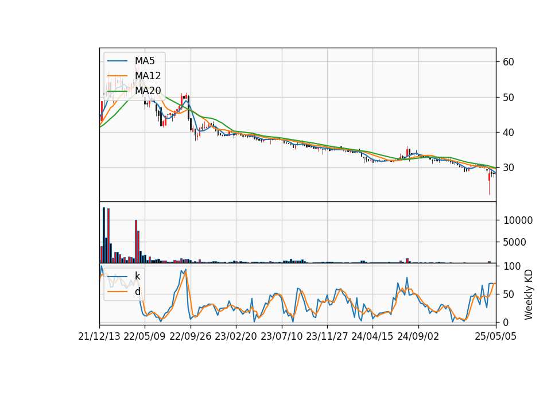Click the 22/09/26 date label
The width and height of the screenshot is (551, 396).
point(191,336)
